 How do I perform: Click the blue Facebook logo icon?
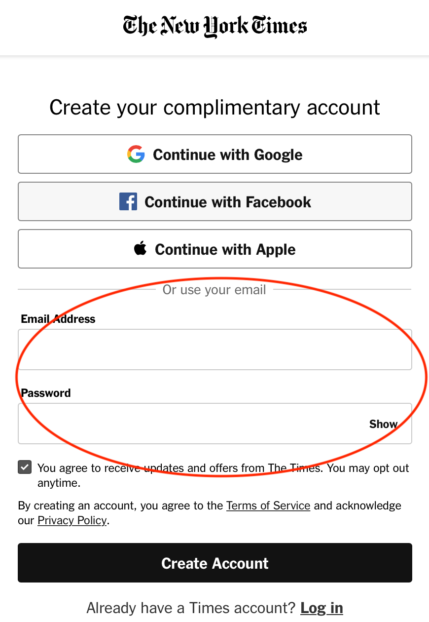[x=128, y=202]
